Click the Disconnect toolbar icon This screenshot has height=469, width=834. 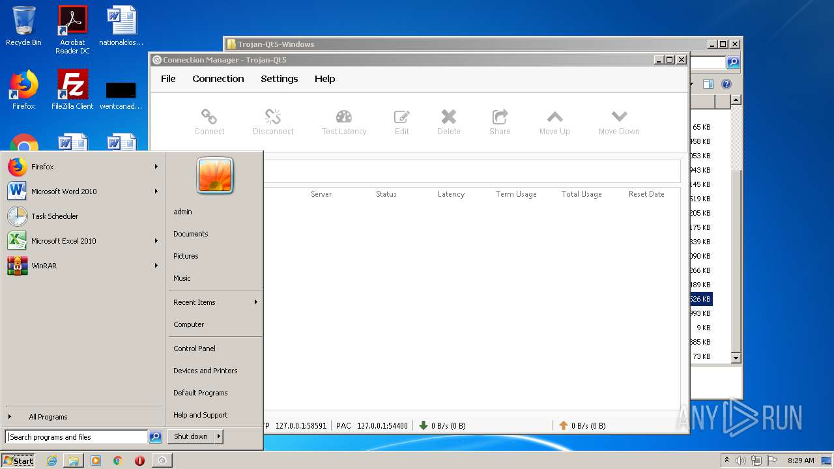[273, 122]
